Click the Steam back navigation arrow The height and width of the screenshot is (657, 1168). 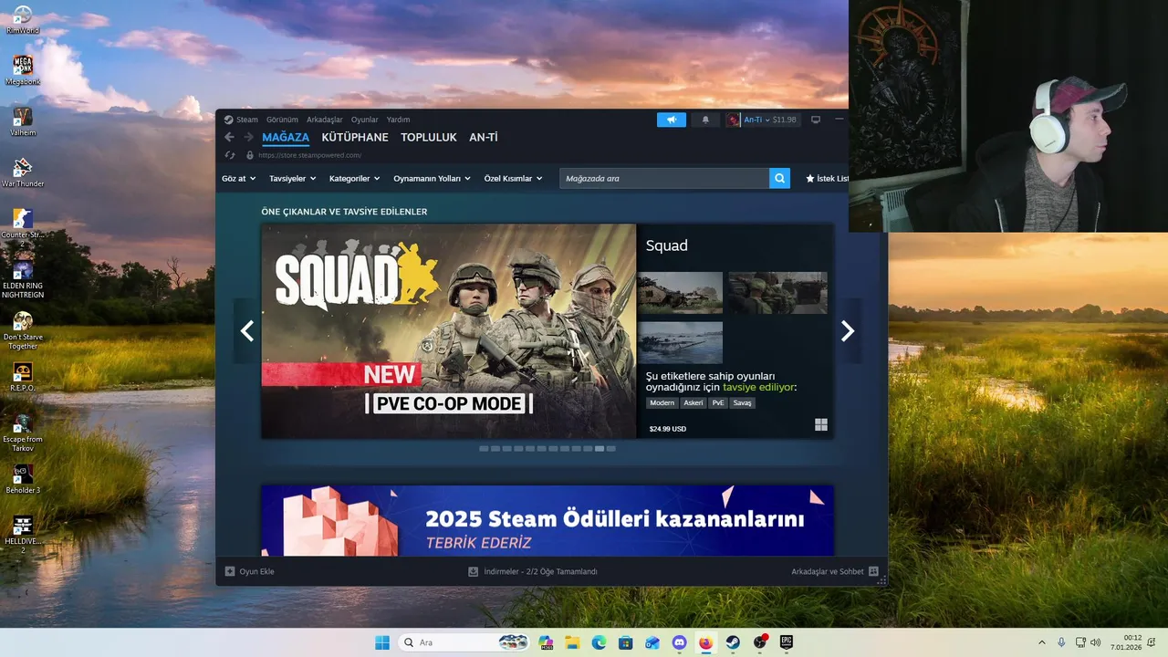(x=229, y=137)
